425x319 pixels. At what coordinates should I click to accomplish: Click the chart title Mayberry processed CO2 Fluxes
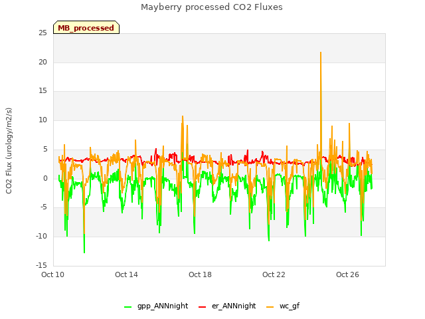pos(212,7)
